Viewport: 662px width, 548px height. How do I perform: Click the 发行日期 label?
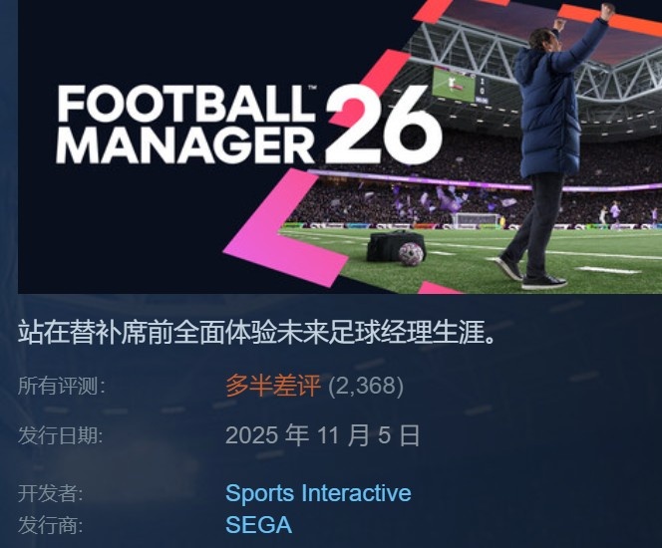(61, 435)
